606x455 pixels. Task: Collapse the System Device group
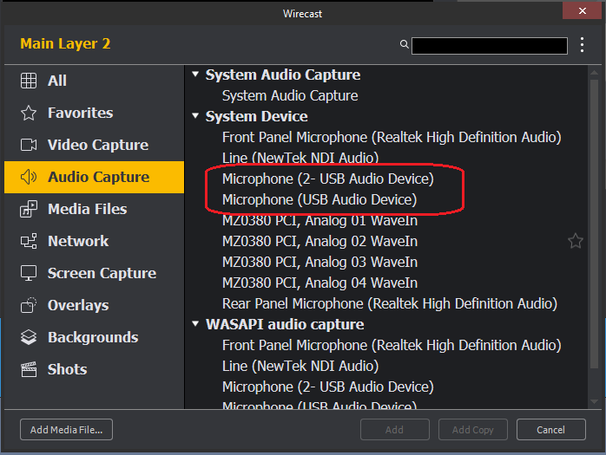point(195,116)
